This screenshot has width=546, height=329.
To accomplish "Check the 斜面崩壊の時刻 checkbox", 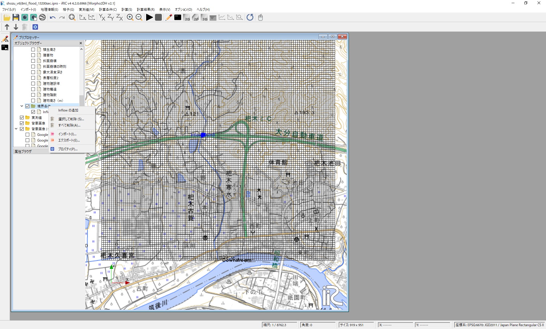I will pyautogui.click(x=33, y=67).
